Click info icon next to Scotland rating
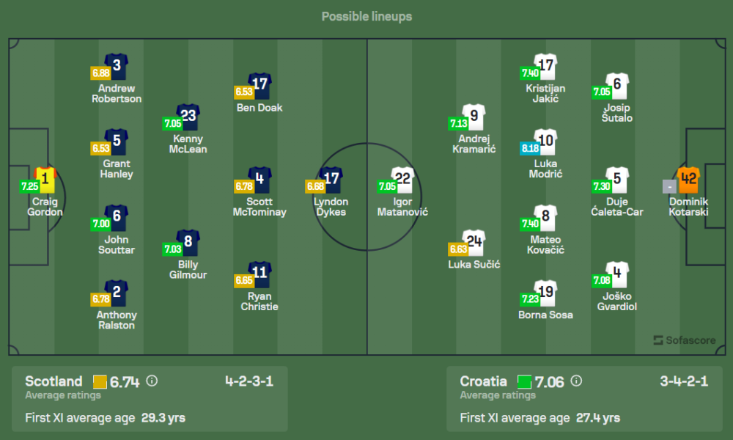 point(152,381)
